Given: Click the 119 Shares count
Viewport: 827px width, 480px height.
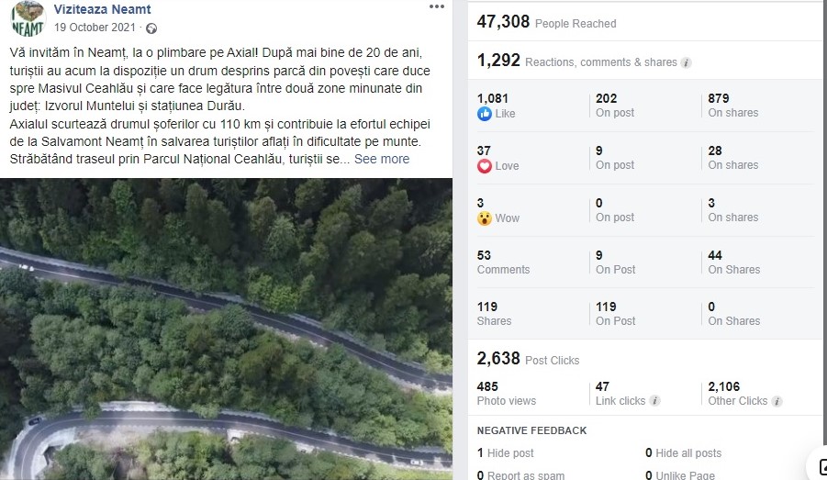Looking at the screenshot, I should coord(494,314).
